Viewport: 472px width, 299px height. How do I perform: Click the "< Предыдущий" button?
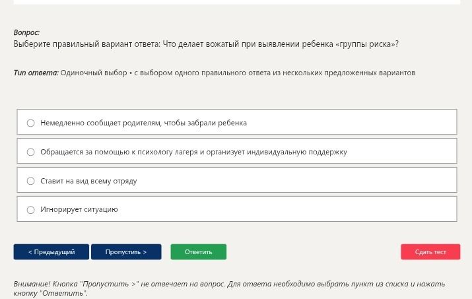[x=51, y=251]
